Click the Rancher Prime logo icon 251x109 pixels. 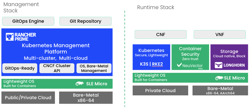tap(10, 37)
